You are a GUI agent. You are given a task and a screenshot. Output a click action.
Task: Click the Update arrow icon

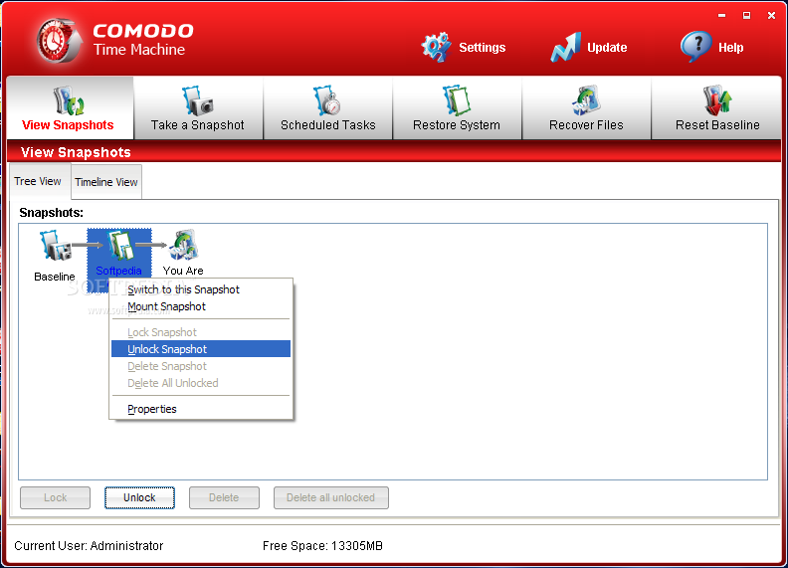click(566, 47)
